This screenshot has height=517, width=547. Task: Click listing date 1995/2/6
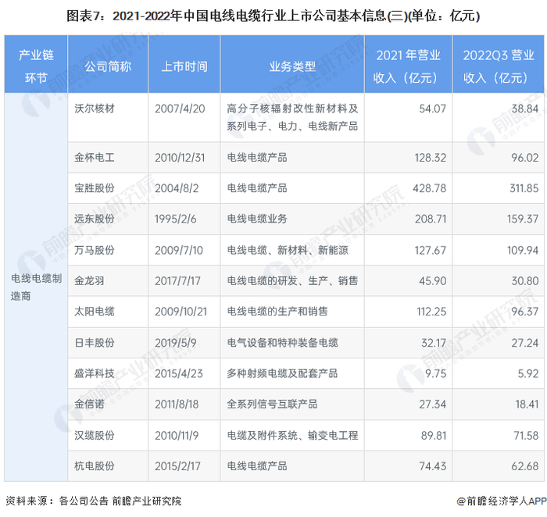176,219
